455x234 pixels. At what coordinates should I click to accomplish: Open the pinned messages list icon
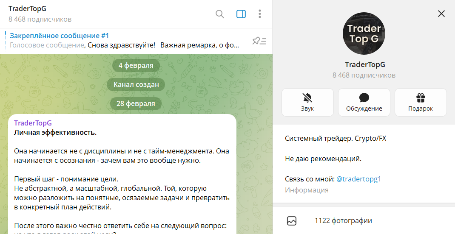coord(259,41)
